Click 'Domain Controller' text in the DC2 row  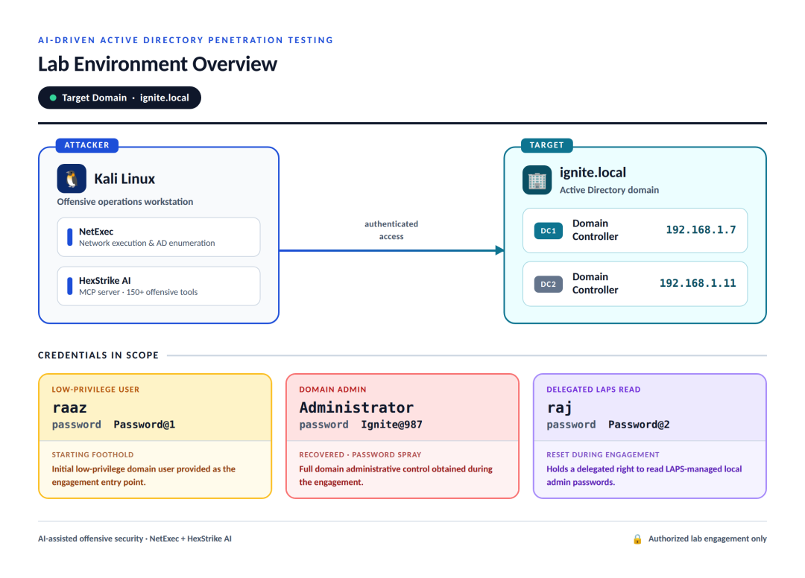[595, 283]
